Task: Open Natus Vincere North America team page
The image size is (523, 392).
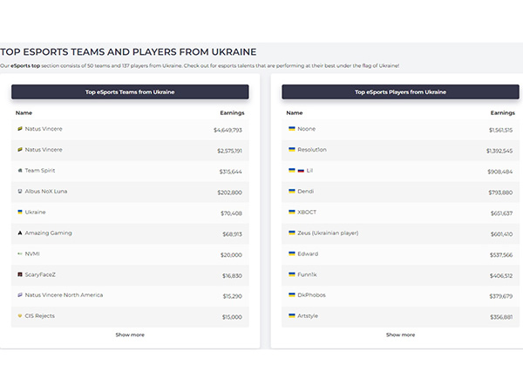Action: (64, 295)
